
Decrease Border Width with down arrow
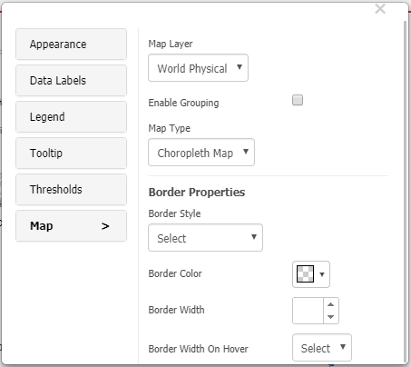tap(331, 317)
